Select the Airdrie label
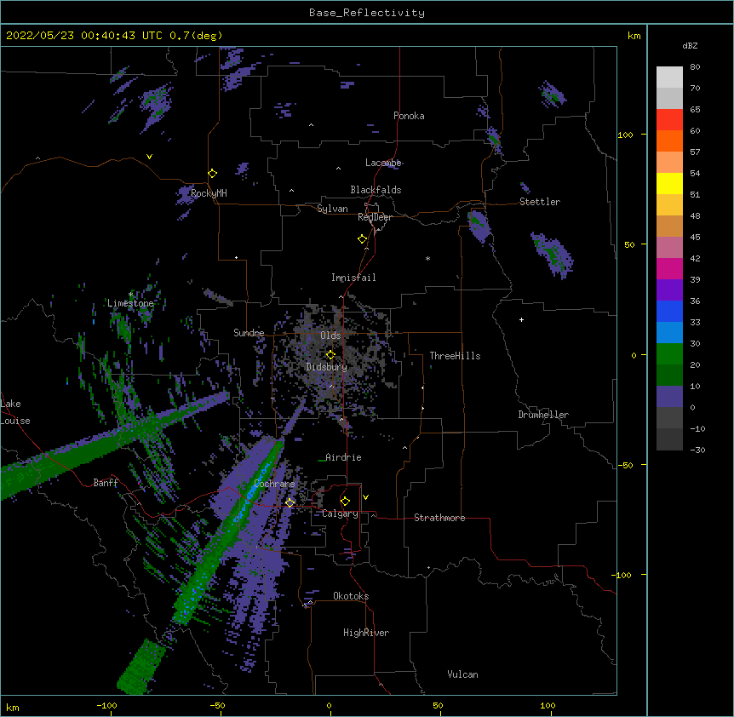This screenshot has height=717, width=734. pos(344,457)
